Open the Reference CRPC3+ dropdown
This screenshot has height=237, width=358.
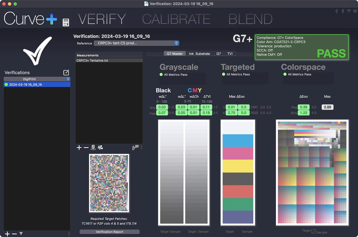(136, 43)
